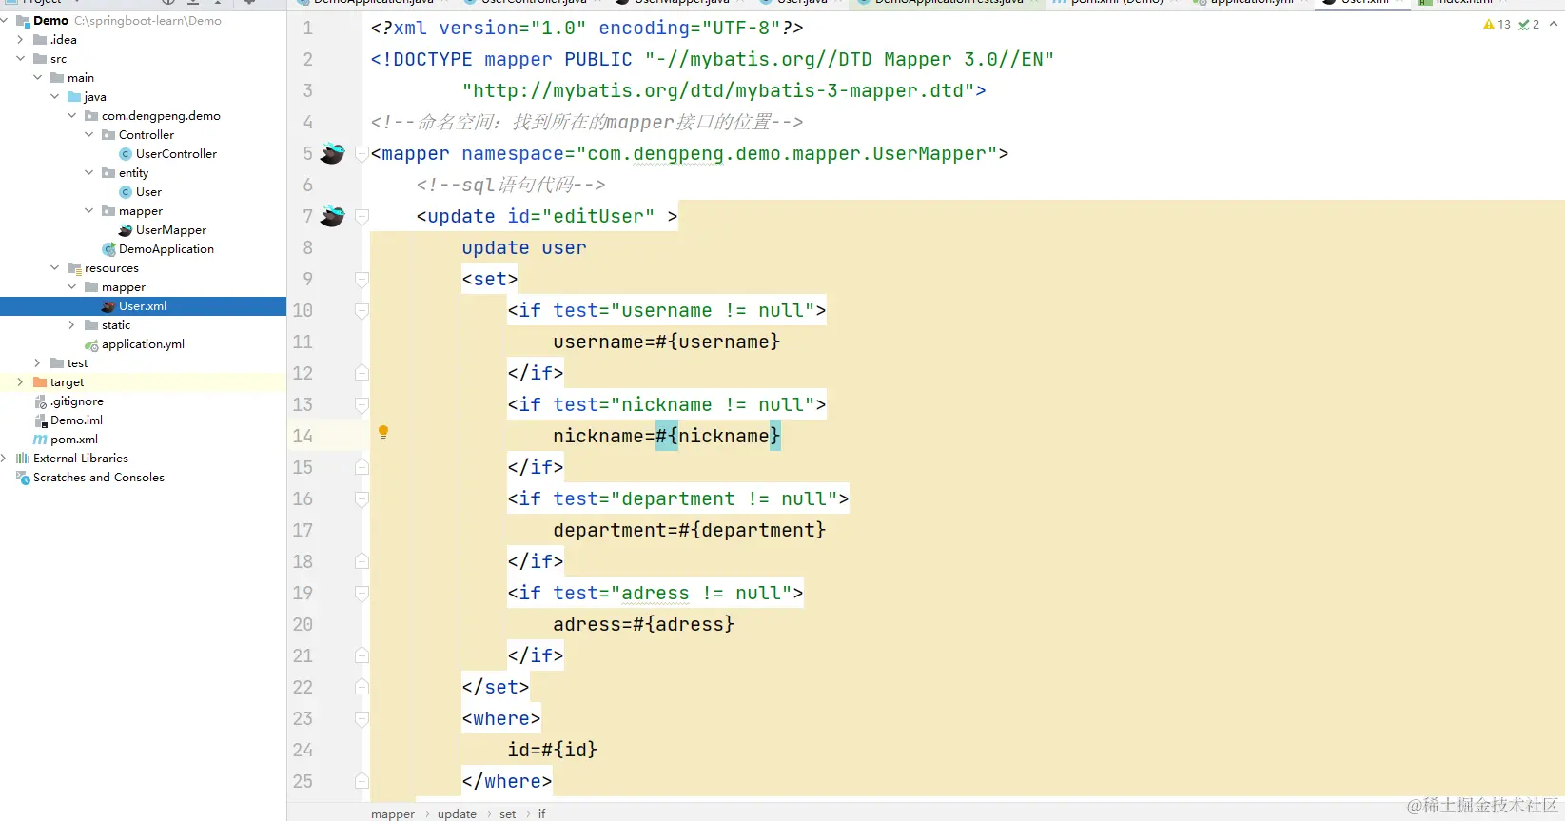Click the orange target folder icon
The height and width of the screenshot is (821, 1565).
click(40, 382)
